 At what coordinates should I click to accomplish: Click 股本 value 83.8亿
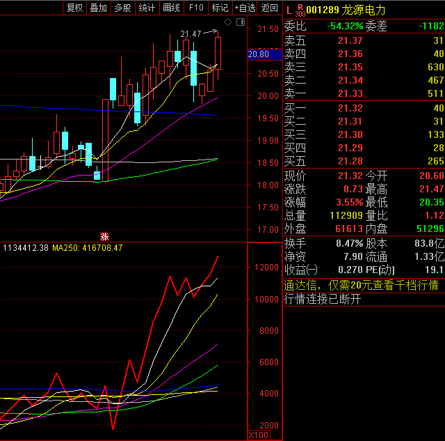(x=429, y=243)
